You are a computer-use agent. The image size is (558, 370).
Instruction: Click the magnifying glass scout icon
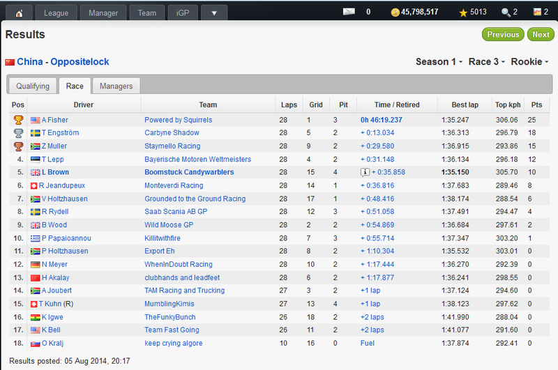[x=505, y=12]
